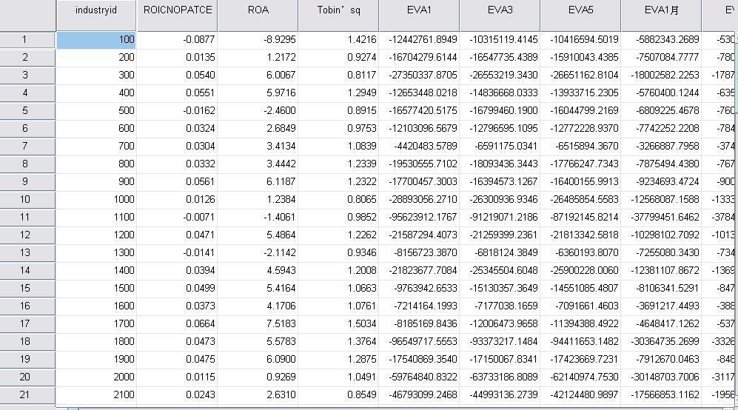The image size is (738, 410).
Task: Select the Tobin'sq cell showing 1.5034
Action: [x=338, y=323]
